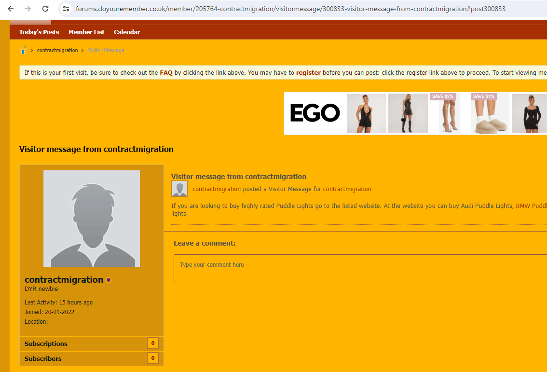Click the home breadcrumb icon

[x=23, y=50]
